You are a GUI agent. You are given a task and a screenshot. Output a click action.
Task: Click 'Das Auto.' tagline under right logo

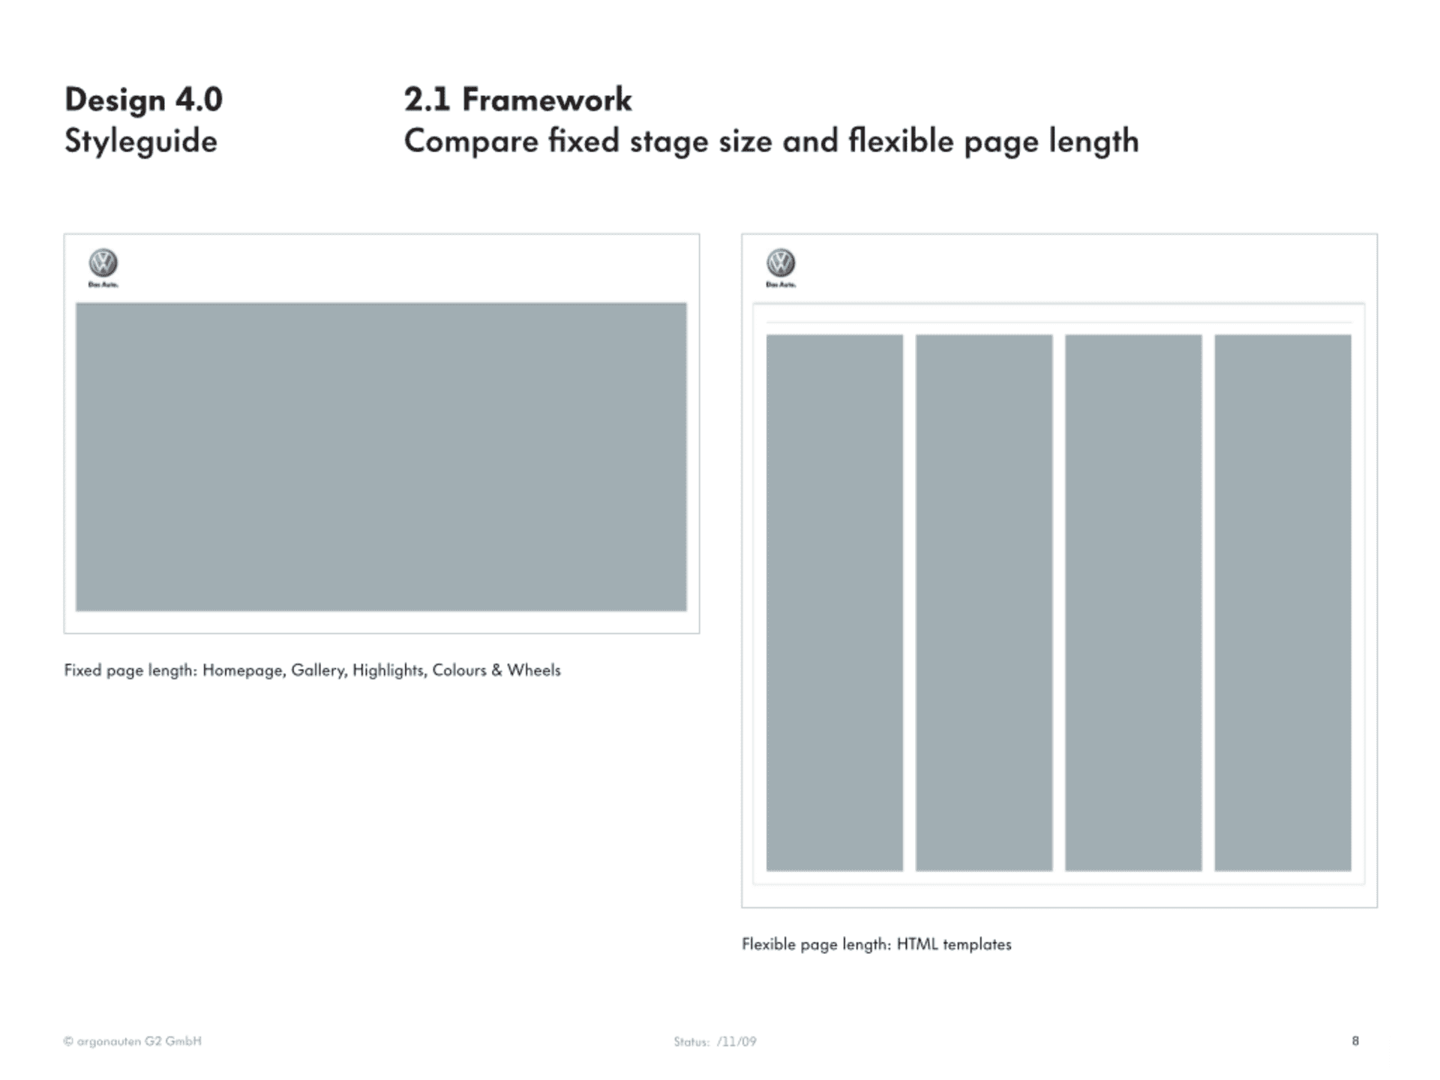click(781, 285)
